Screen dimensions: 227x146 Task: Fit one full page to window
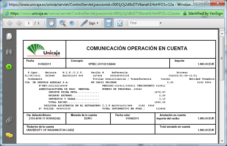(x=120, y=23)
